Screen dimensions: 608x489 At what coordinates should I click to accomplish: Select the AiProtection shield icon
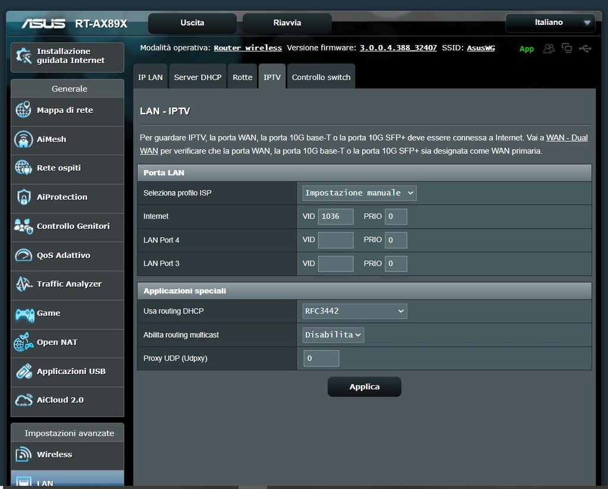pyautogui.click(x=23, y=197)
